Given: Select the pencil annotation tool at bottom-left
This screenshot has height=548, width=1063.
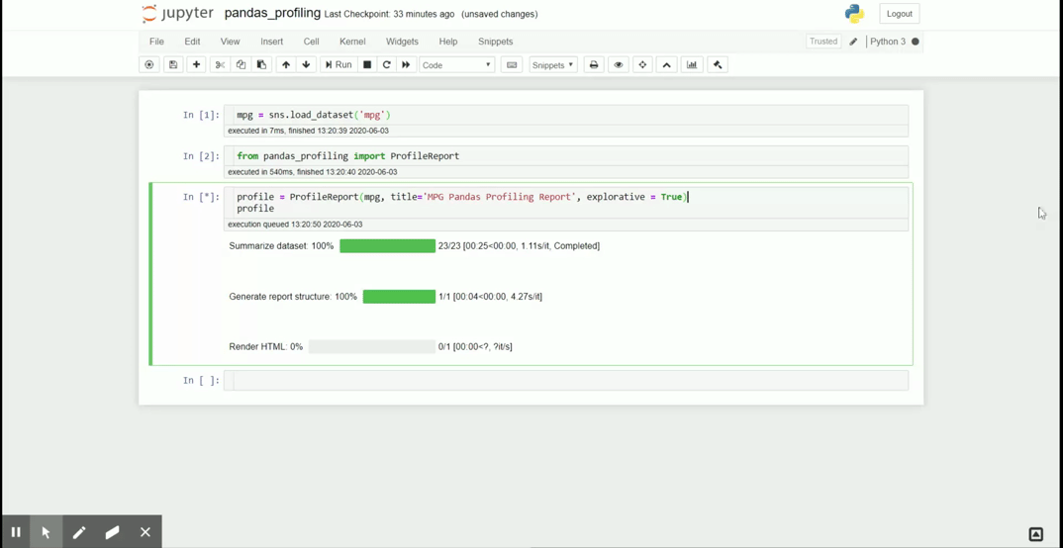Looking at the screenshot, I should (x=79, y=532).
